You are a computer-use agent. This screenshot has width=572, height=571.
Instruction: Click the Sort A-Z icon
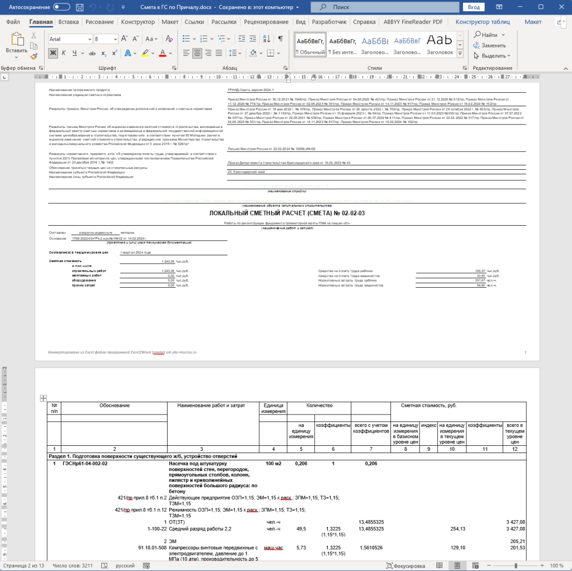click(x=266, y=39)
